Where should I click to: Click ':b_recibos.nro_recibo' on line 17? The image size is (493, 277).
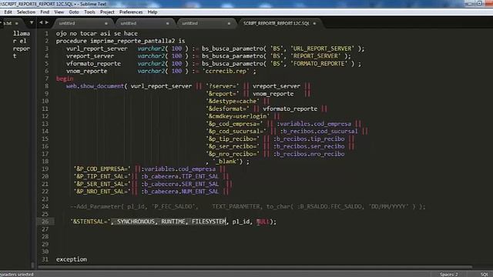pyautogui.click(x=309, y=154)
